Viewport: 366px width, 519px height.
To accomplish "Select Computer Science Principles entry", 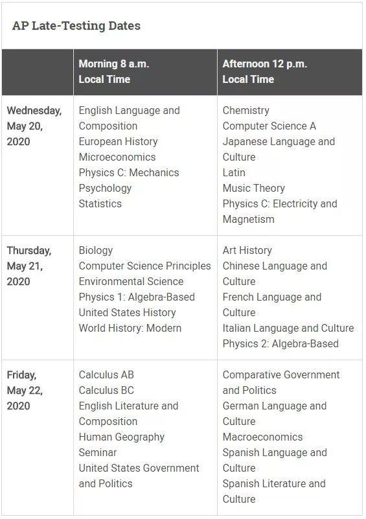I will point(144,266).
